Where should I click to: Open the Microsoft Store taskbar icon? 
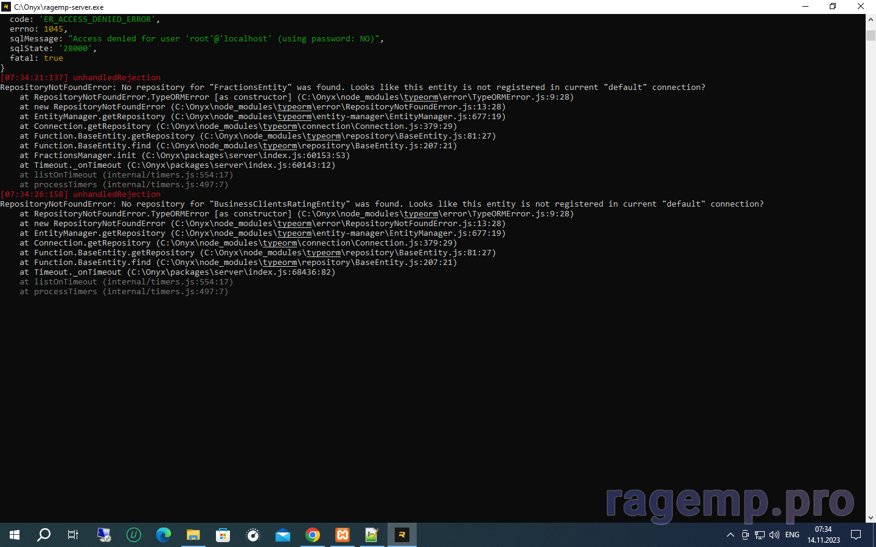point(223,535)
